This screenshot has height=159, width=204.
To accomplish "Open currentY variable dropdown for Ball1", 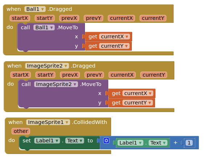I will [114, 46].
